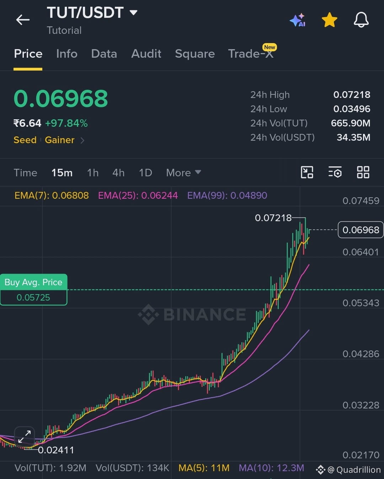Tap 24h High value 0.07218
The image size is (384, 479).
coord(352,95)
